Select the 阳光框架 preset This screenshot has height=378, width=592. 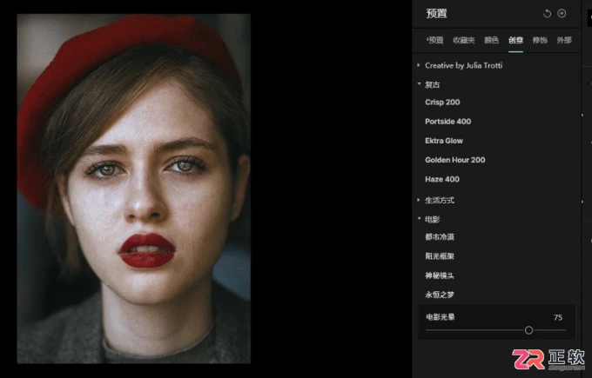click(440, 256)
